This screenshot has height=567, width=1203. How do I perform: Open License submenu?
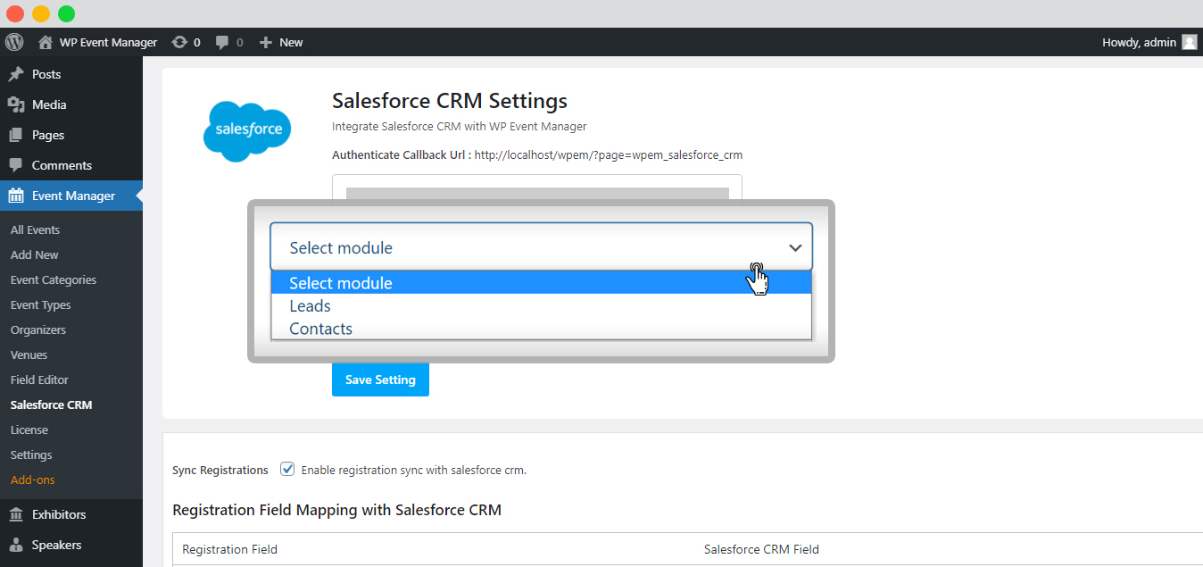tap(29, 429)
